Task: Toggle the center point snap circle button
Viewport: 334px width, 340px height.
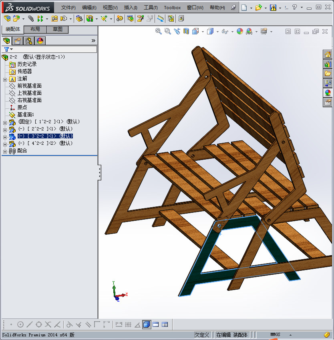Action: [x=20, y=325]
